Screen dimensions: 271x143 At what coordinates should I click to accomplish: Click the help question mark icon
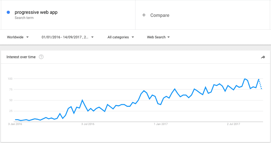[41, 57]
